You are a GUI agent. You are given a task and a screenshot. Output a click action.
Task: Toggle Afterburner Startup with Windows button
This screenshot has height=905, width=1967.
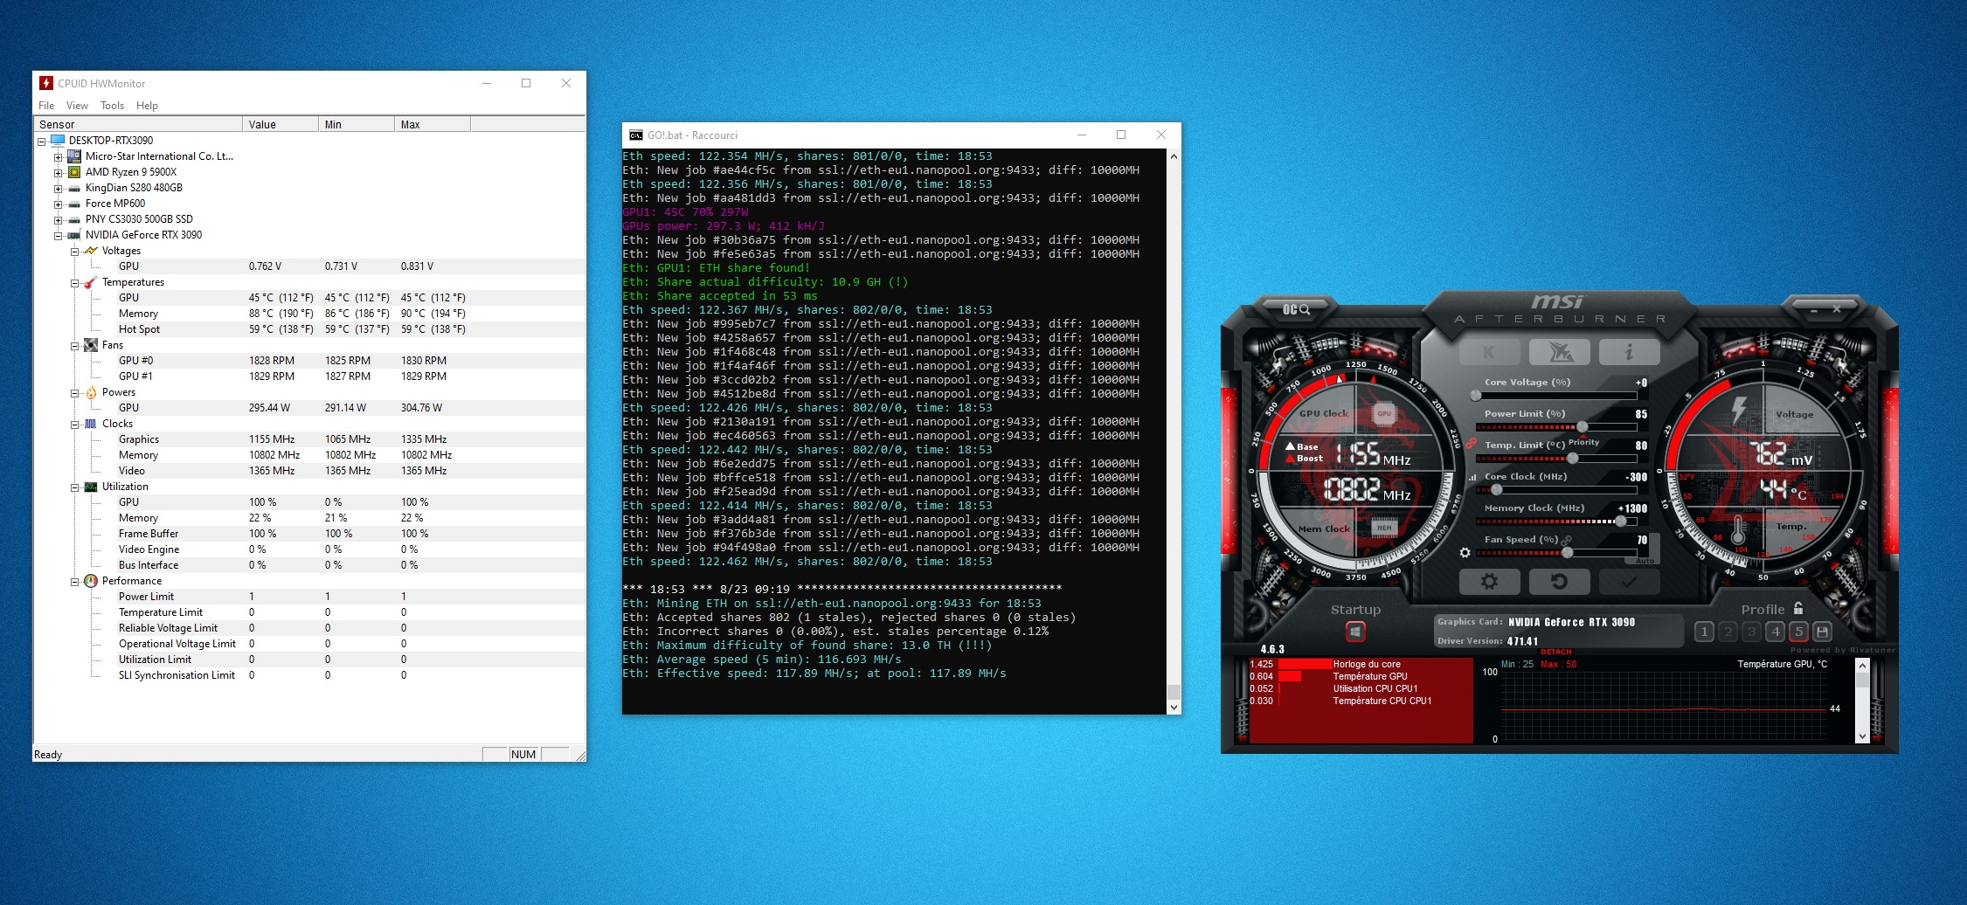[x=1355, y=631]
